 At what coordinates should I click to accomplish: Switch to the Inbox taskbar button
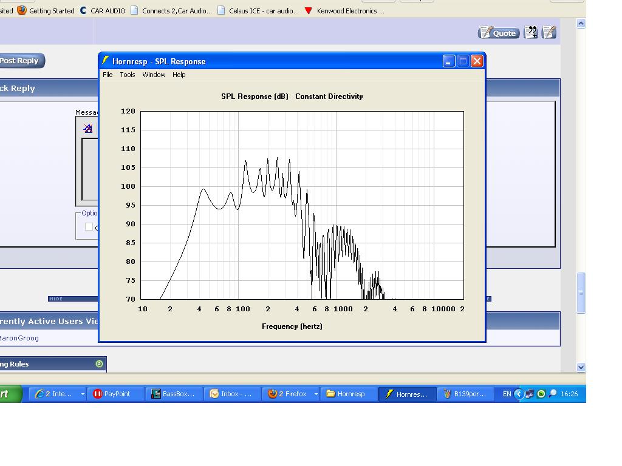click(x=231, y=394)
